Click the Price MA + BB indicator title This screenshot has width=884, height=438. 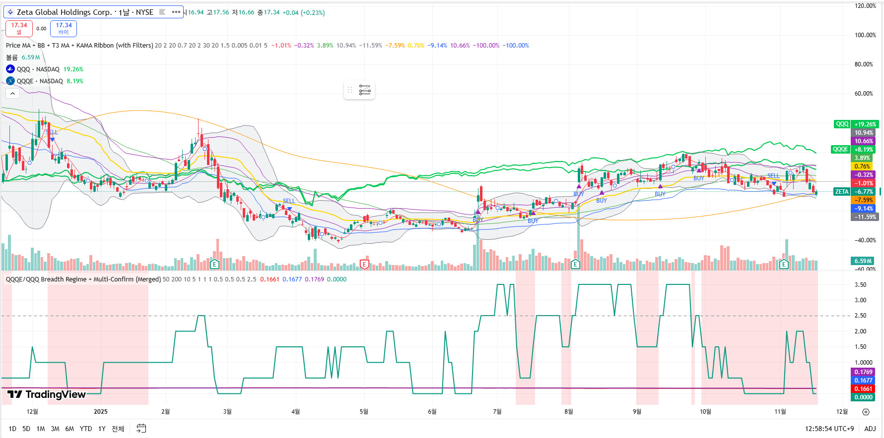pyautogui.click(x=79, y=45)
